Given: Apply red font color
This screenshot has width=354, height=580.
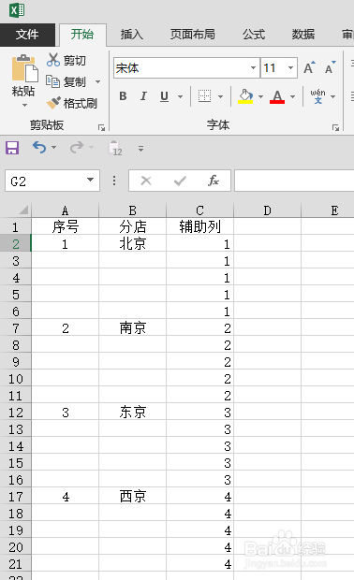Looking at the screenshot, I should click(x=277, y=96).
